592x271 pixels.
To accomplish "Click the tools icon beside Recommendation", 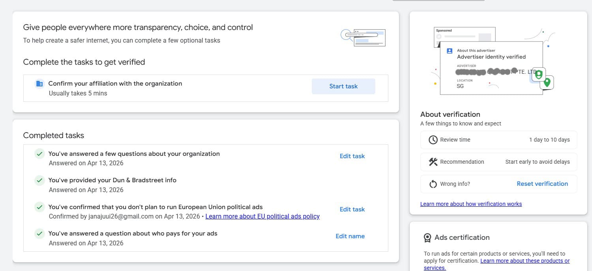I will [433, 162].
